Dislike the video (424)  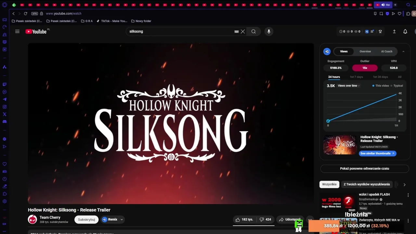pos(265,220)
